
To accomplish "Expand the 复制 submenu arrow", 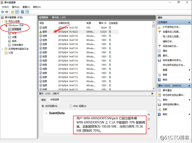I will [x=189, y=100].
